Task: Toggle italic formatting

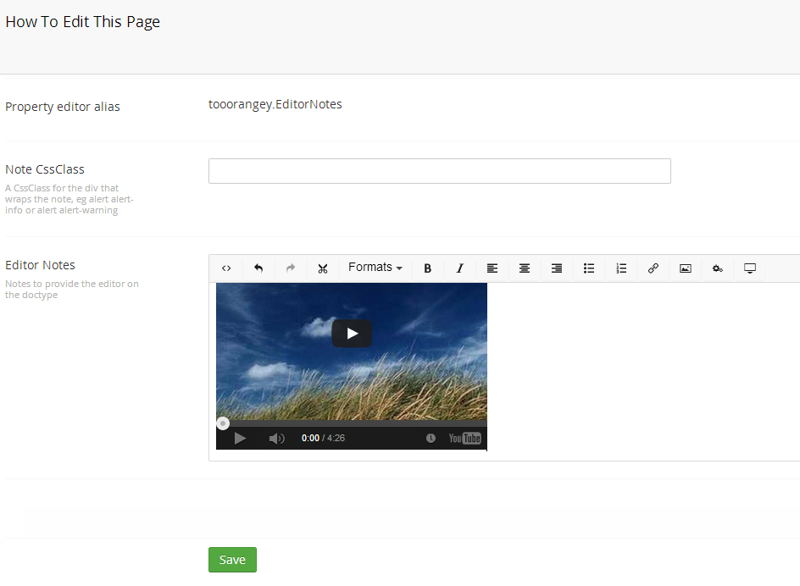Action: (x=460, y=268)
